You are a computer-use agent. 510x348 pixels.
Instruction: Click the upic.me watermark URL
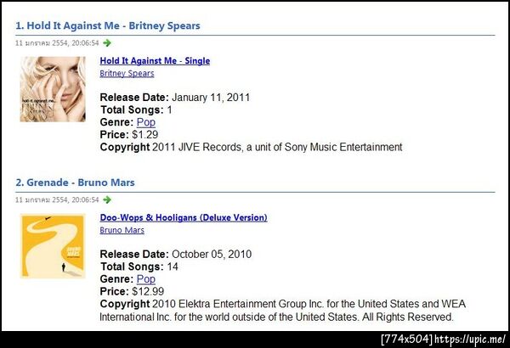(470, 340)
